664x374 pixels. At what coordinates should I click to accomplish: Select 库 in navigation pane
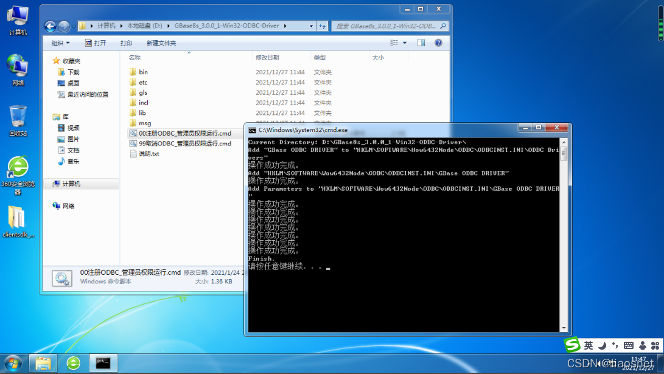click(60, 117)
